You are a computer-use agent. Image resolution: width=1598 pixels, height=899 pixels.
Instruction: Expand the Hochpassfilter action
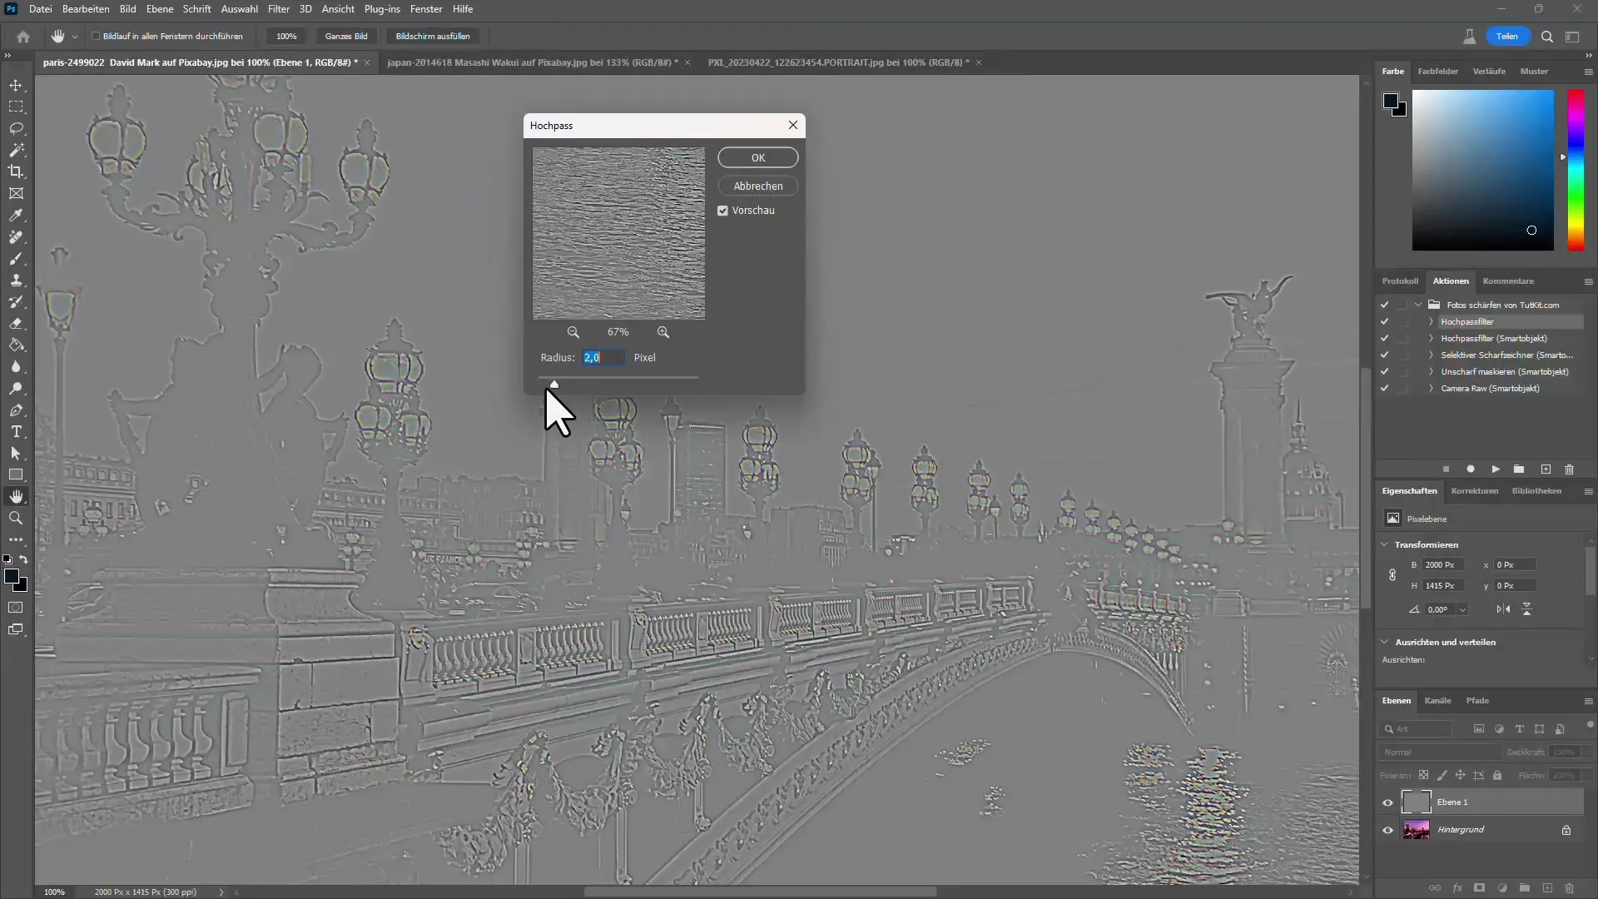[1431, 322]
